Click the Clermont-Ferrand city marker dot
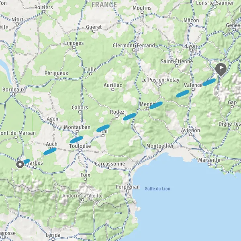 click(x=134, y=50)
